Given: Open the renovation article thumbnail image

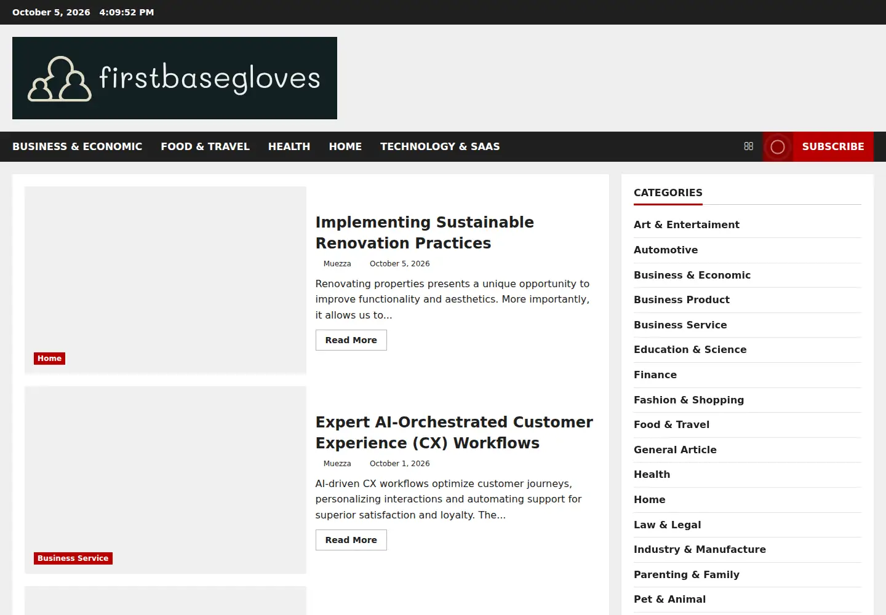Looking at the screenshot, I should 166,280.
